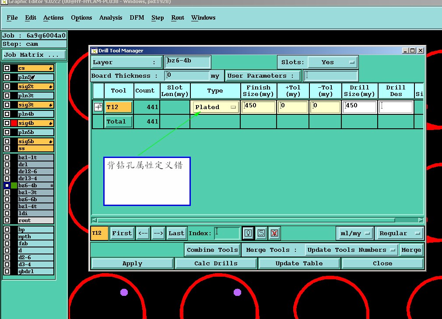The width and height of the screenshot is (442, 319).
Task: Click the Layer name field bz6-4b
Action: click(x=187, y=62)
